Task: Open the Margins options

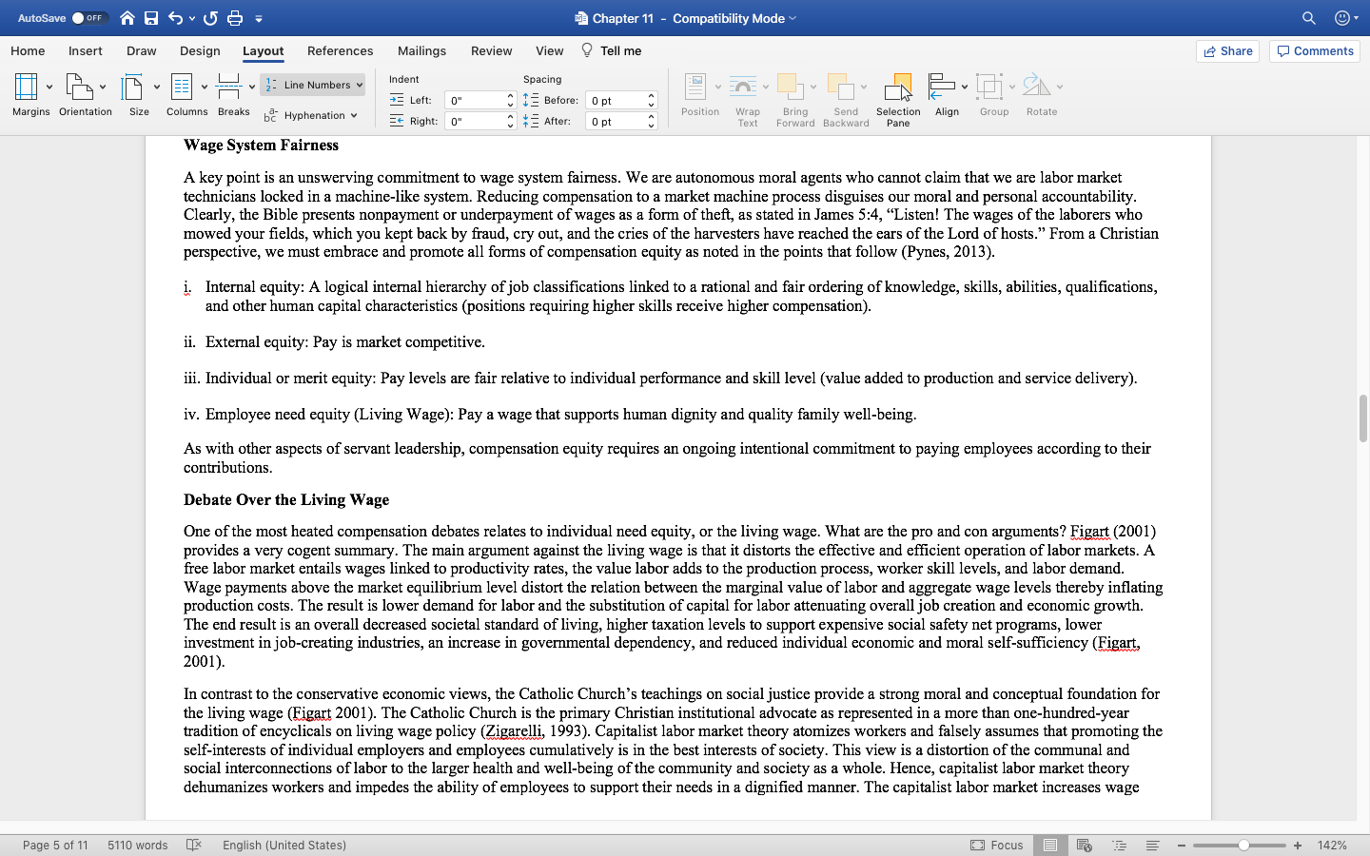Action: pos(31,95)
